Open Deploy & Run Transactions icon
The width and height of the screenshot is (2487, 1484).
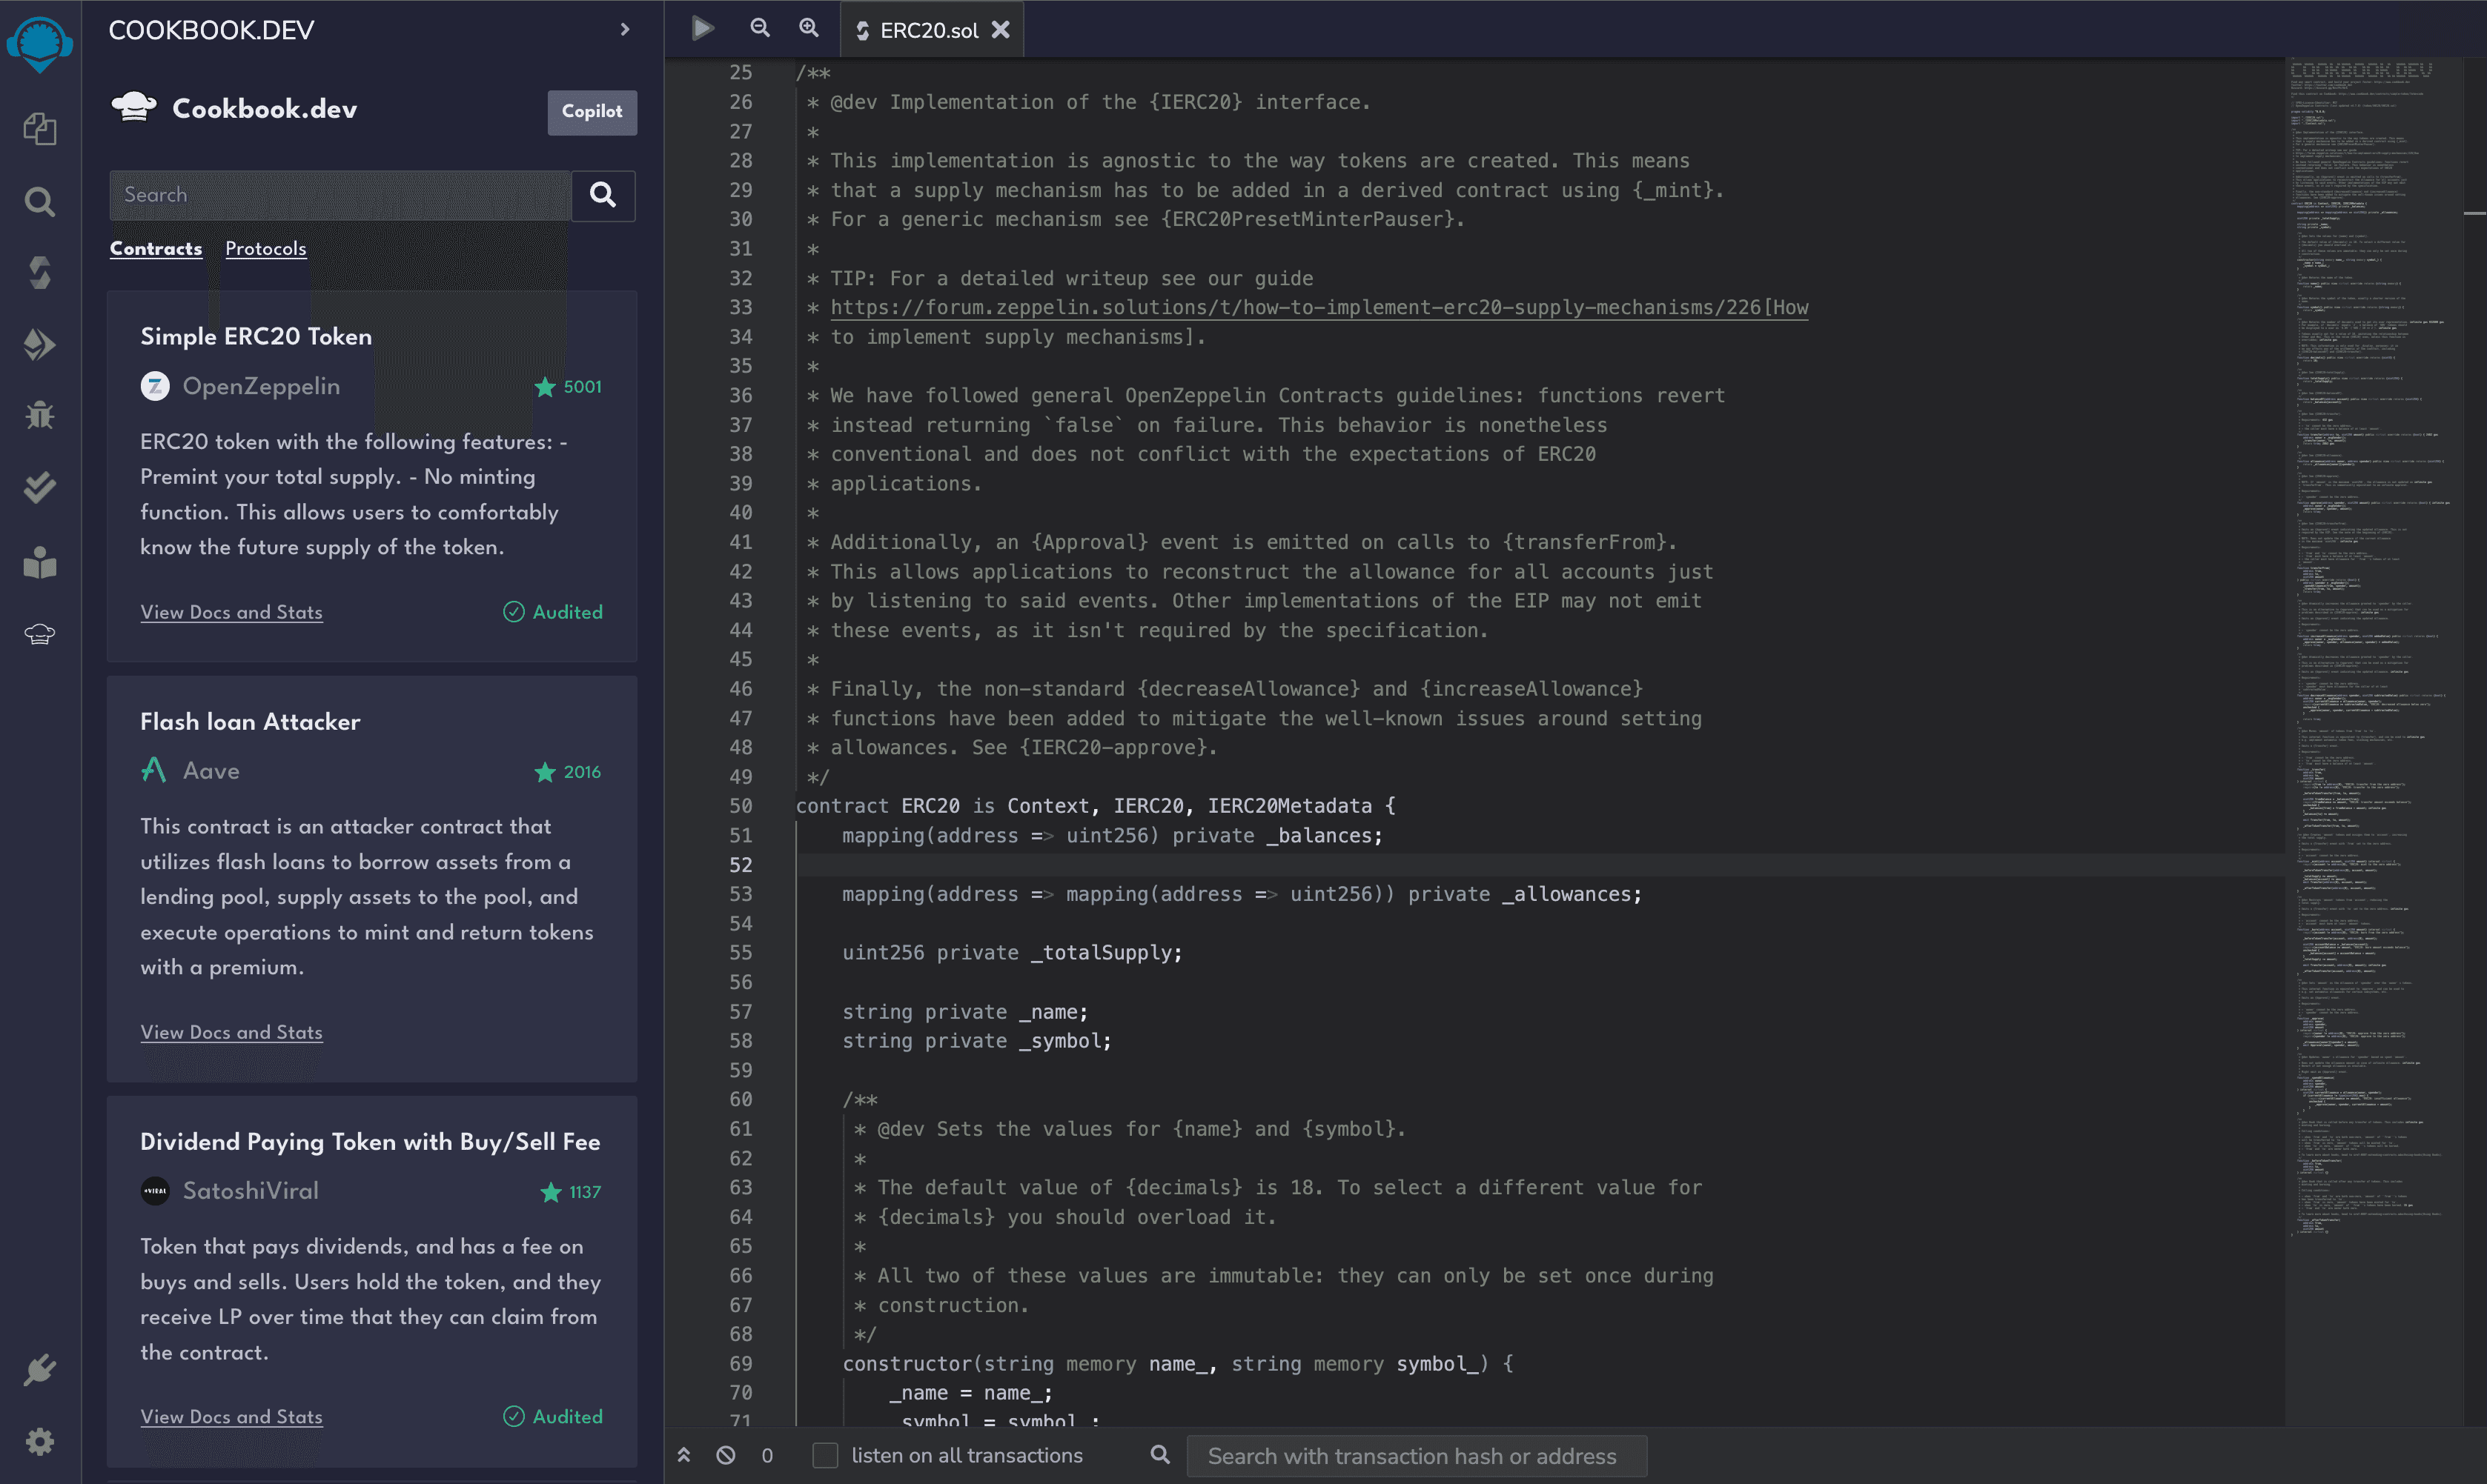(40, 345)
